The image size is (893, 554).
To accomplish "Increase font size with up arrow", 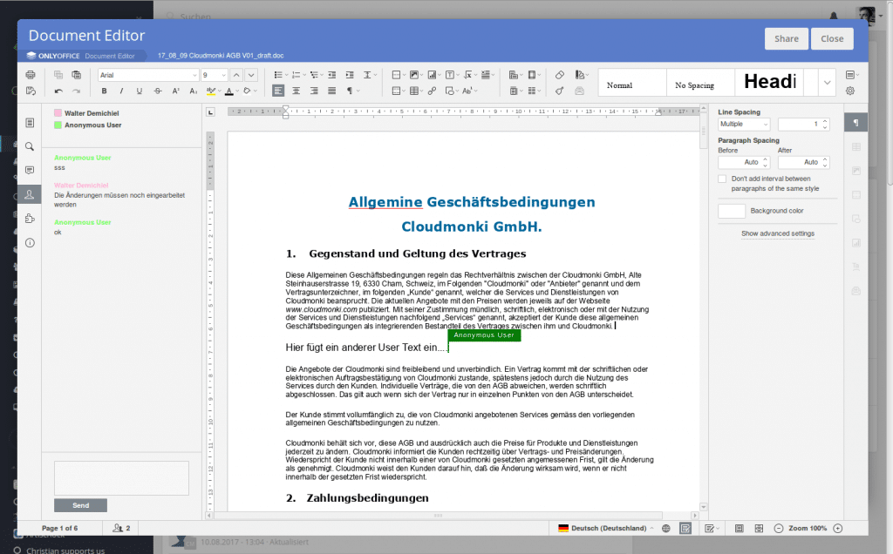I will (x=236, y=75).
